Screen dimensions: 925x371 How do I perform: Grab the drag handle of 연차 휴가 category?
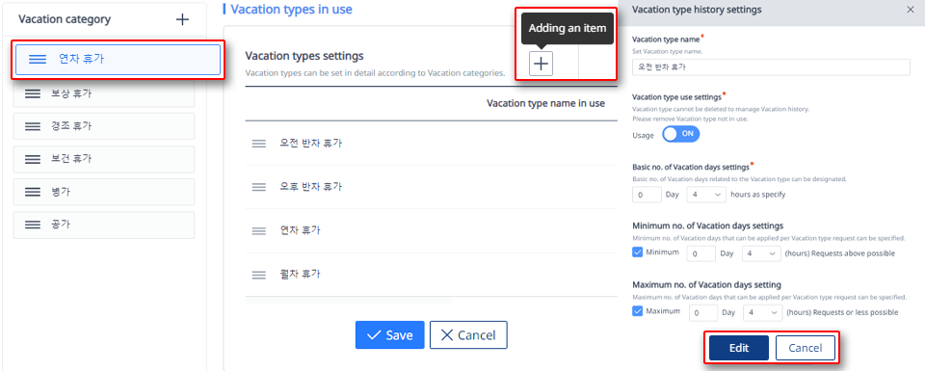(38, 59)
